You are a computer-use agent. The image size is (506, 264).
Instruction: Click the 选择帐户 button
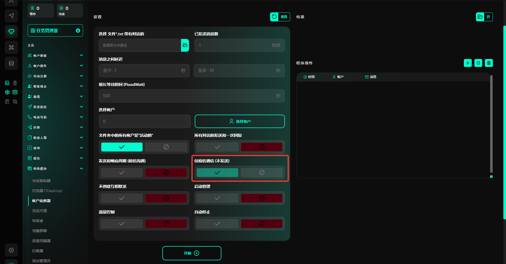[x=240, y=121]
